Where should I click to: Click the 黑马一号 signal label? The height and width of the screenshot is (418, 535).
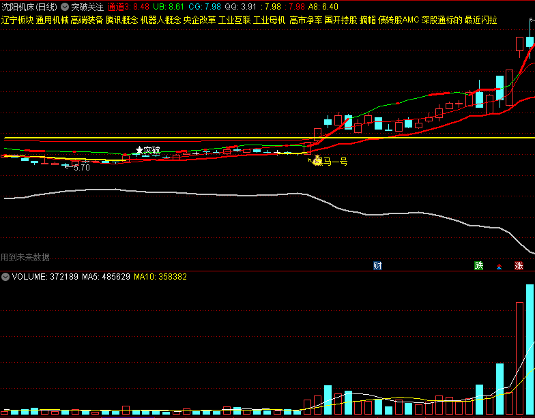(x=331, y=161)
